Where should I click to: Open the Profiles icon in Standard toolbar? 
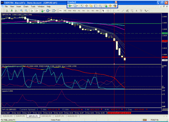coord(75,6)
